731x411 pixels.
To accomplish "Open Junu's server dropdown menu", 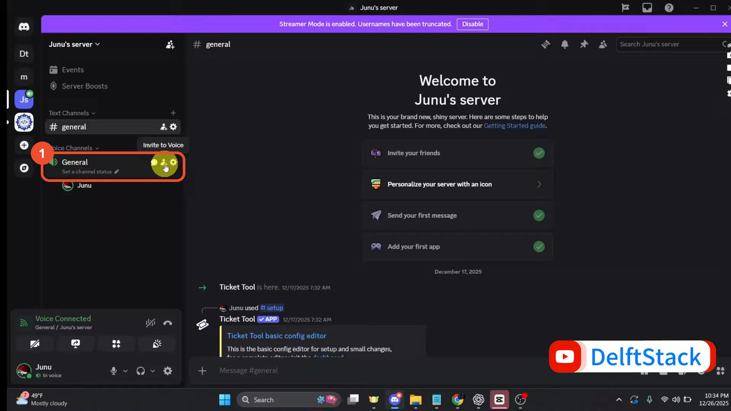I will coord(74,45).
